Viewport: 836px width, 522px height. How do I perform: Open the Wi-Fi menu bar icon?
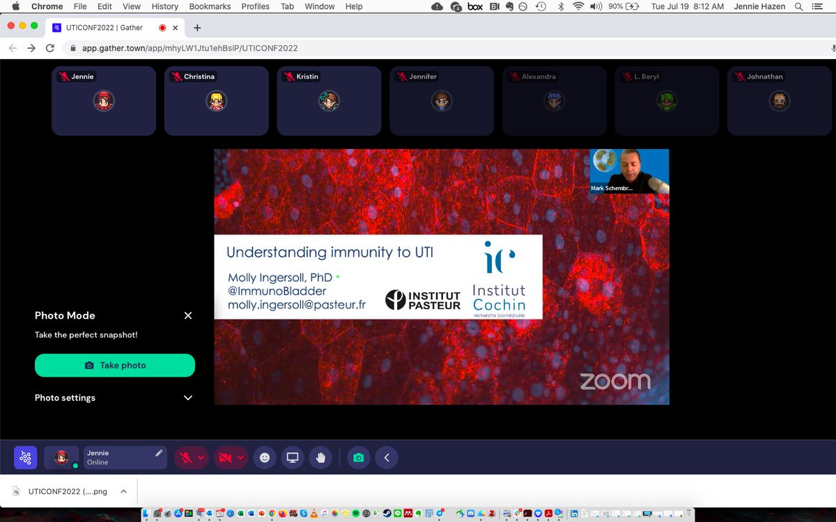(578, 6)
